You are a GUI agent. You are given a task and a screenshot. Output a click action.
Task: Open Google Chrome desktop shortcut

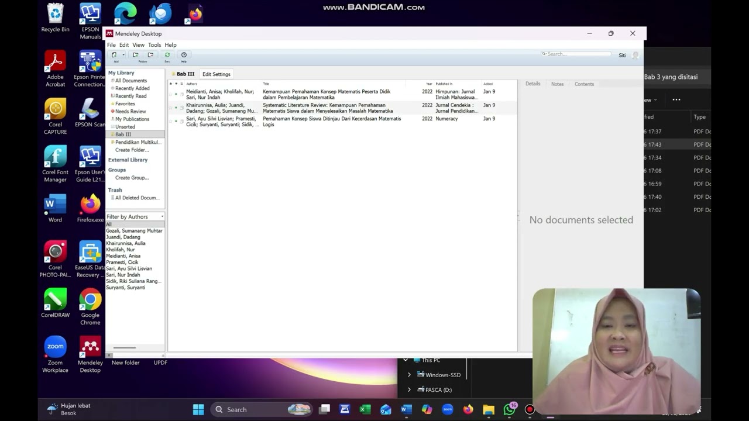click(x=90, y=306)
